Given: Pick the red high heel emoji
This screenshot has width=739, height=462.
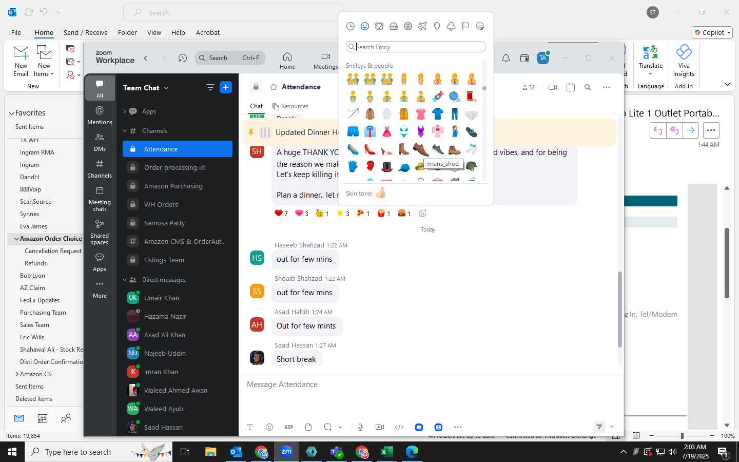Looking at the screenshot, I should [x=370, y=149].
